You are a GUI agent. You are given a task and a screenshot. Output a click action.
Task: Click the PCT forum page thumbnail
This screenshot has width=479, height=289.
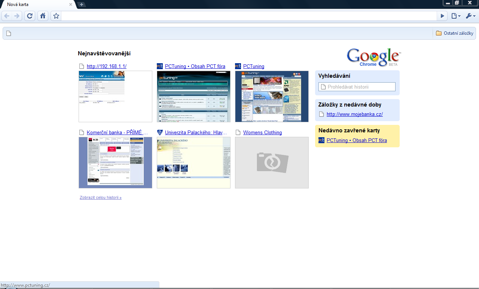click(193, 96)
